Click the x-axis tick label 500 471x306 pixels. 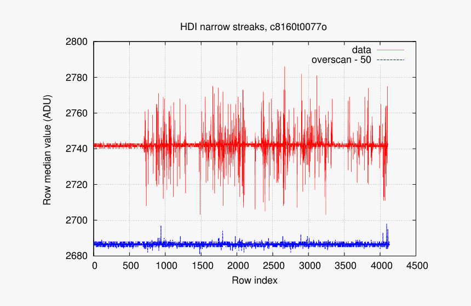click(x=130, y=266)
